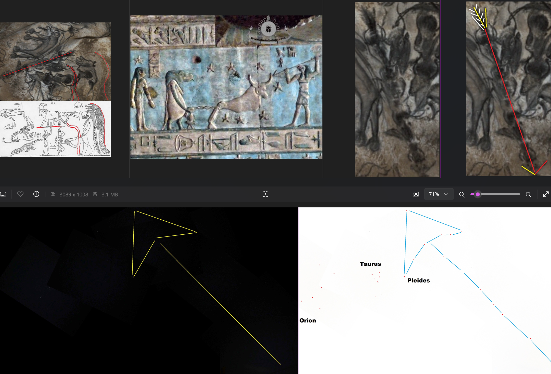Start visual search with the scan icon
The width and height of the screenshot is (551, 374).
coord(265,194)
